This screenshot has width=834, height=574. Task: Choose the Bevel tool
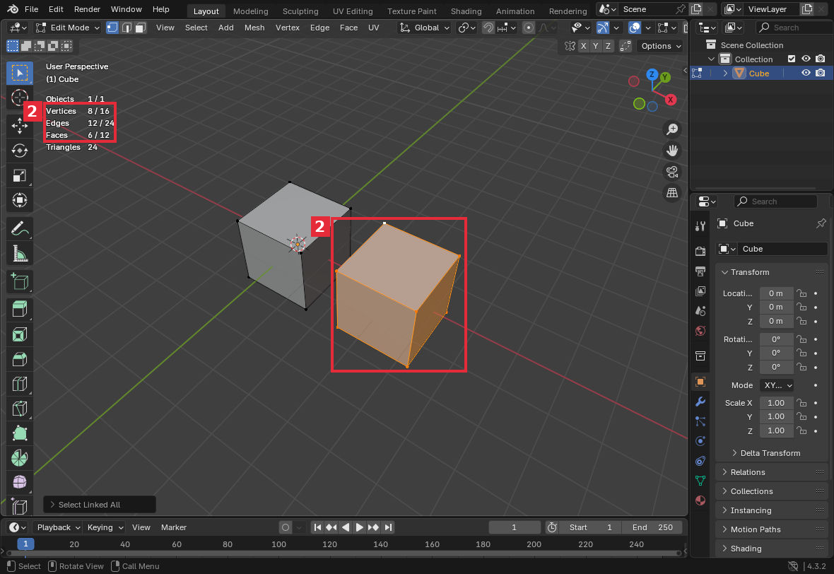tap(20, 359)
